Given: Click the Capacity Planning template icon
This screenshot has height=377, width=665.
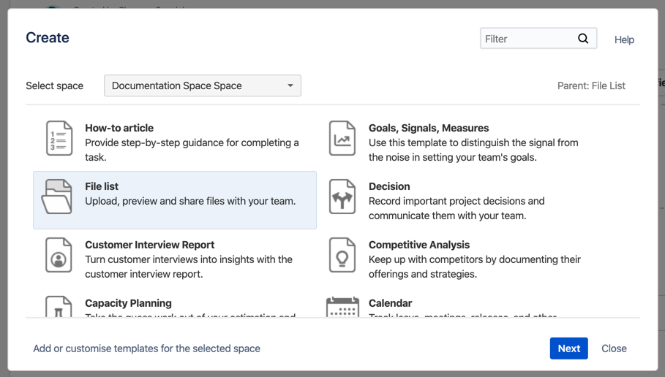Looking at the screenshot, I should (x=59, y=307).
